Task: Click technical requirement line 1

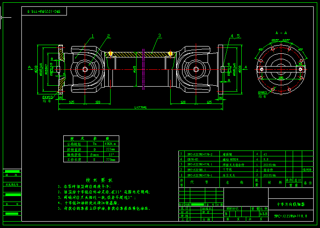Action: point(84,187)
